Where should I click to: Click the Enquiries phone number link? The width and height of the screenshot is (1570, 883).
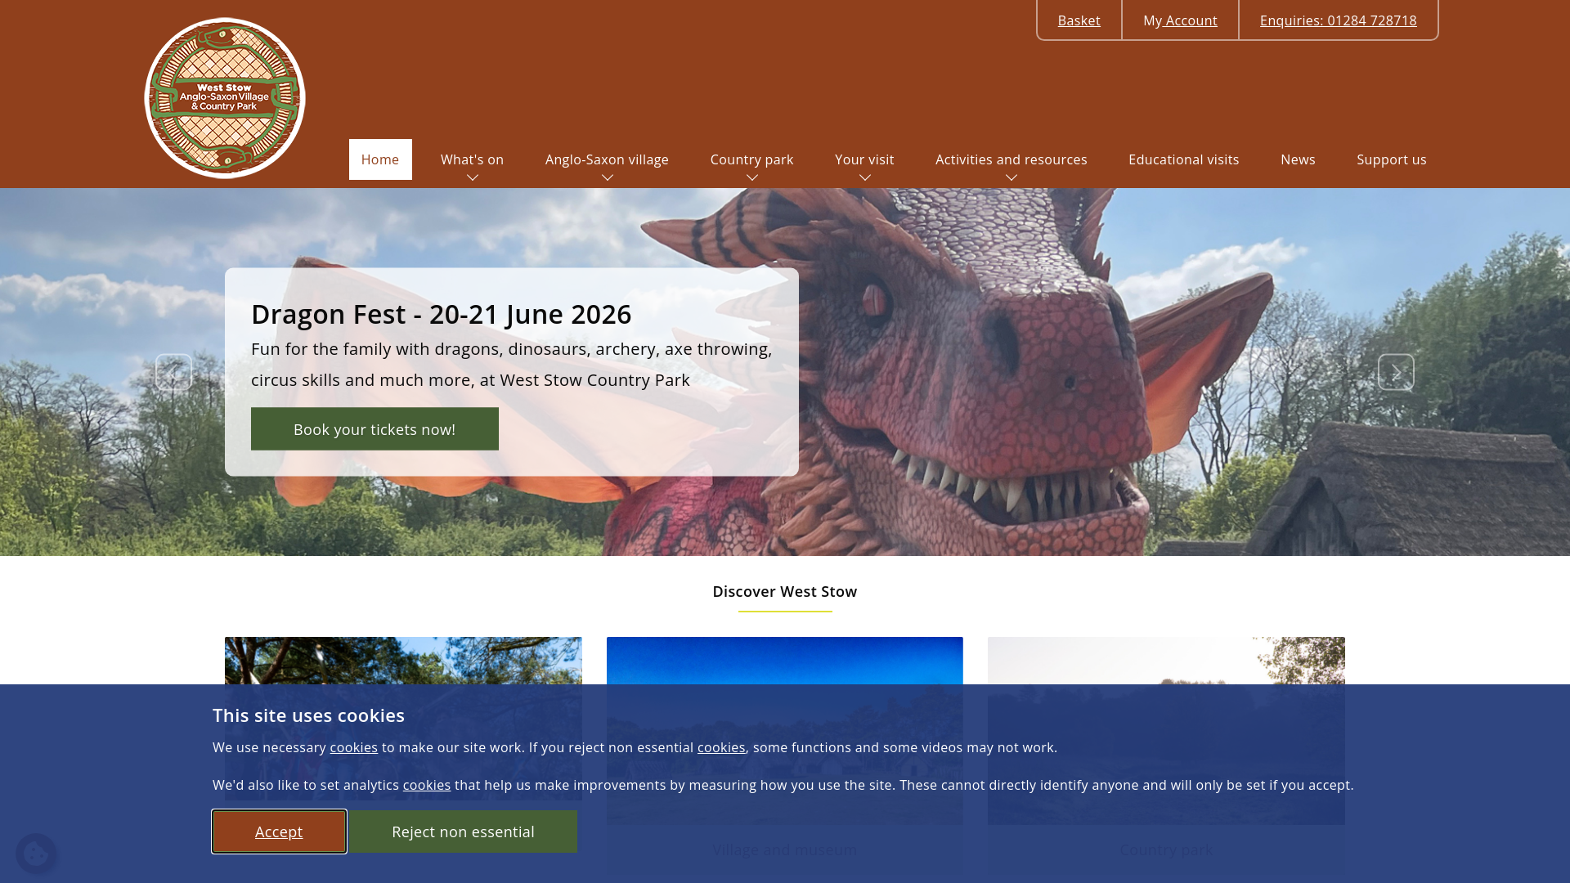point(1338,20)
